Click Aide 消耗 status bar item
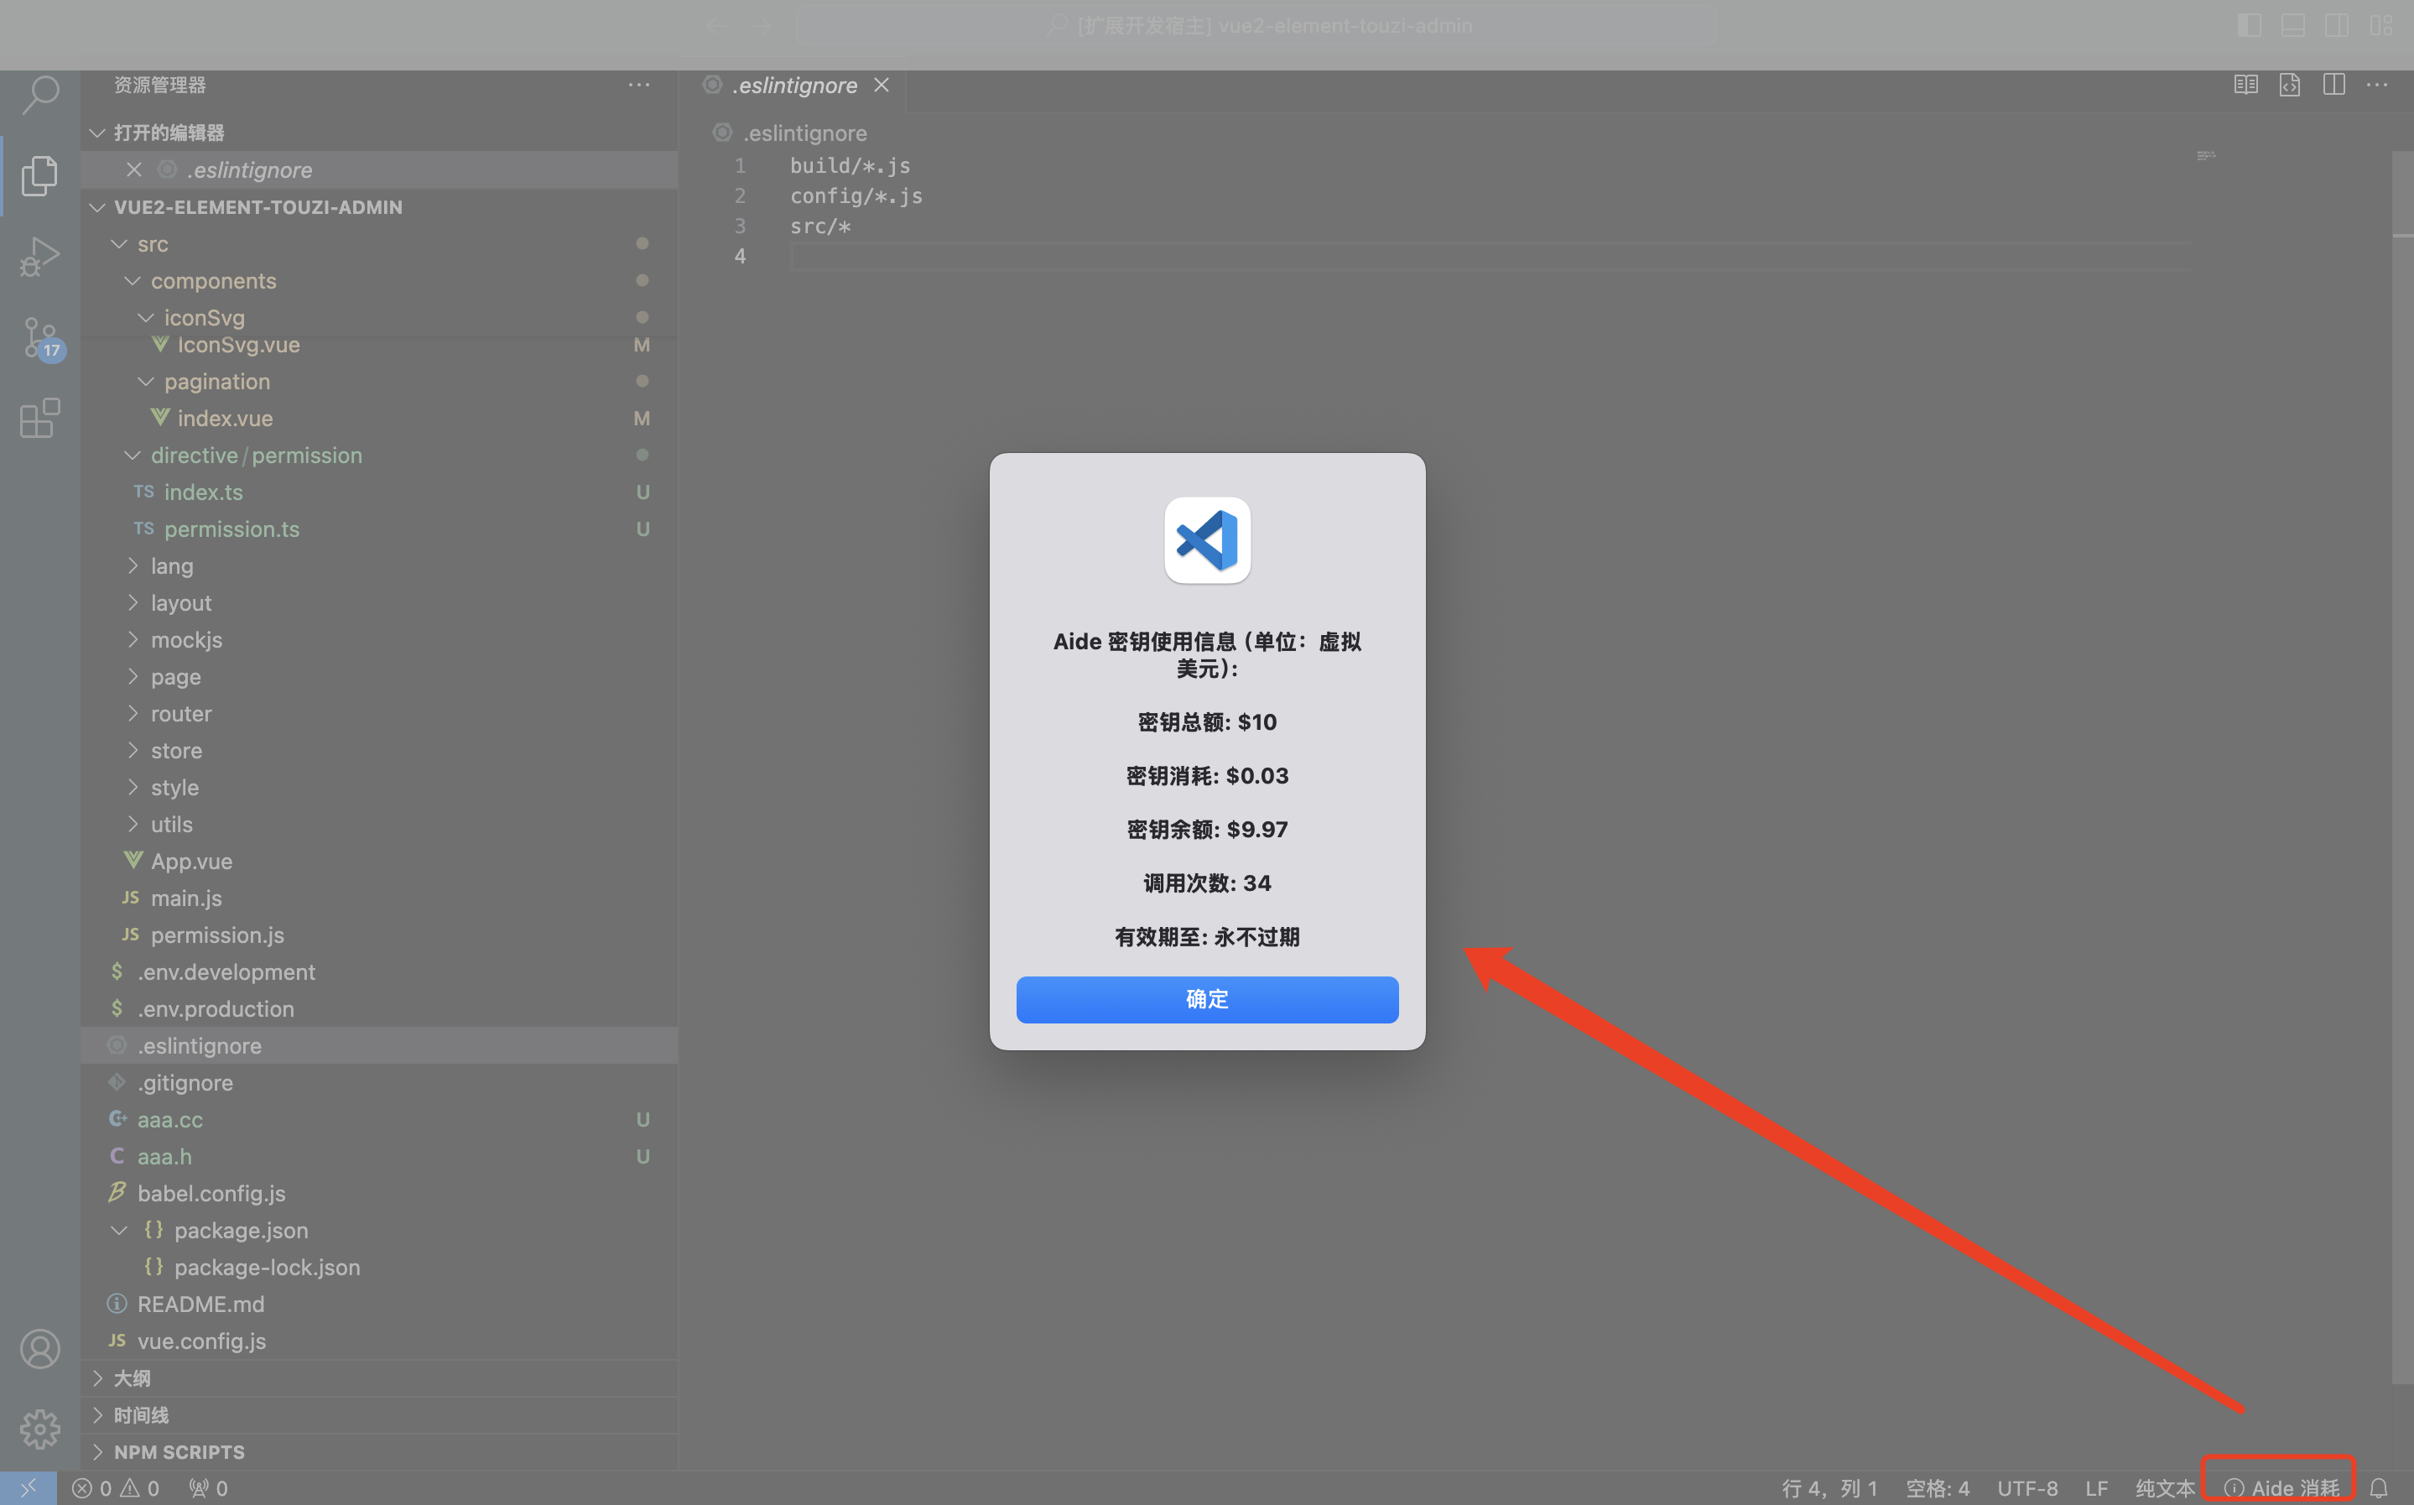 click(x=2281, y=1488)
